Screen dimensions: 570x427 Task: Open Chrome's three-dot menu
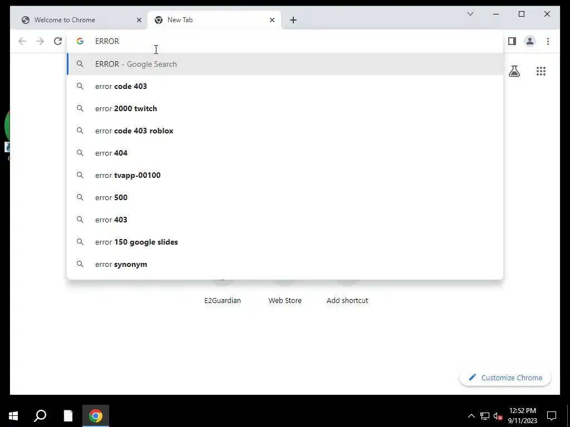548,41
